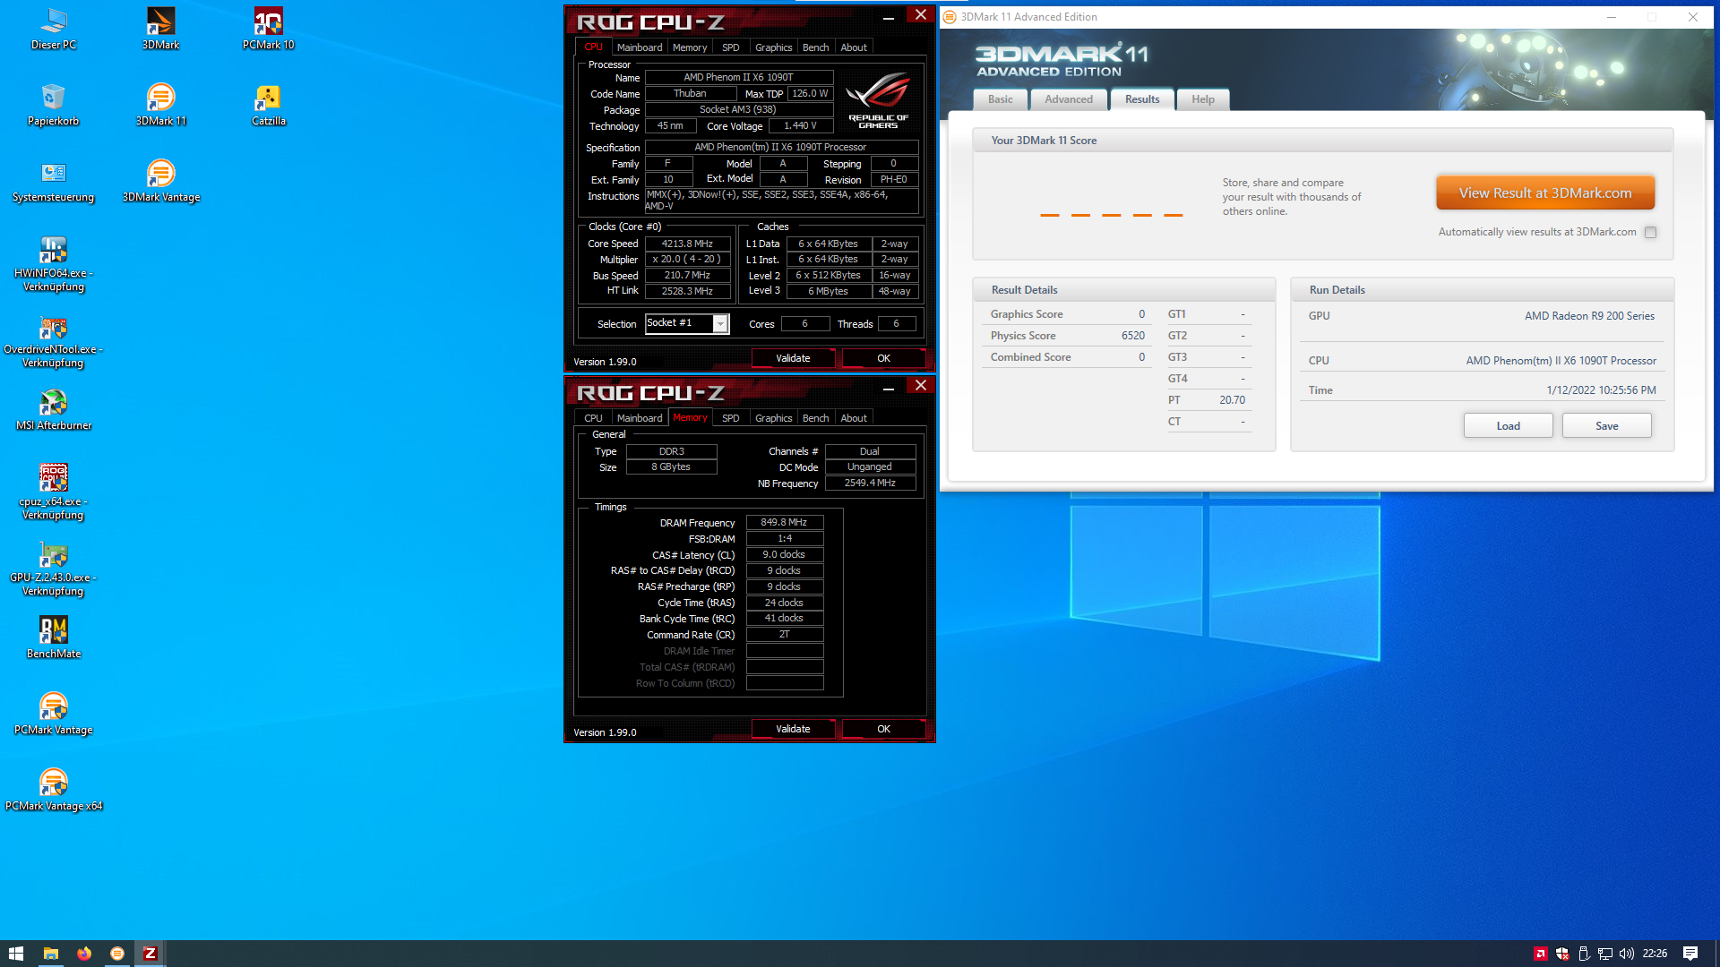Image resolution: width=1720 pixels, height=967 pixels.
Task: Open Bench tab in bottom CPU-Z window
Action: tap(816, 418)
